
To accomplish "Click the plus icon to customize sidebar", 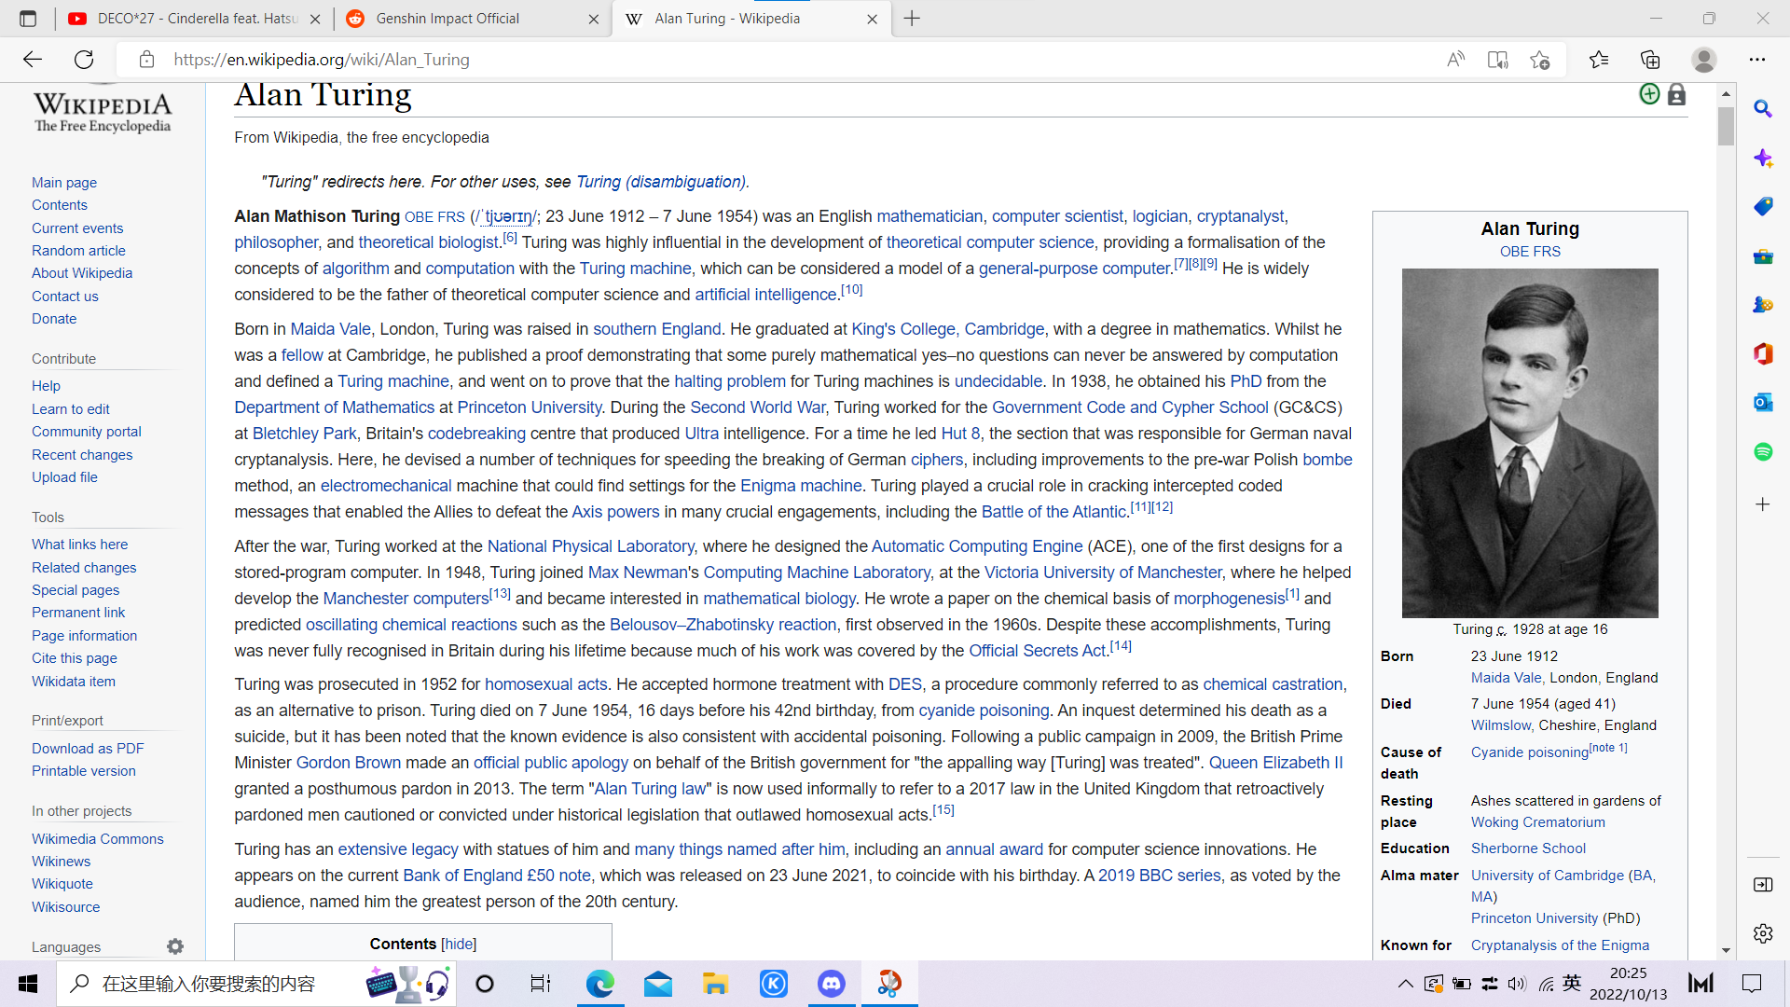I will (x=1762, y=504).
